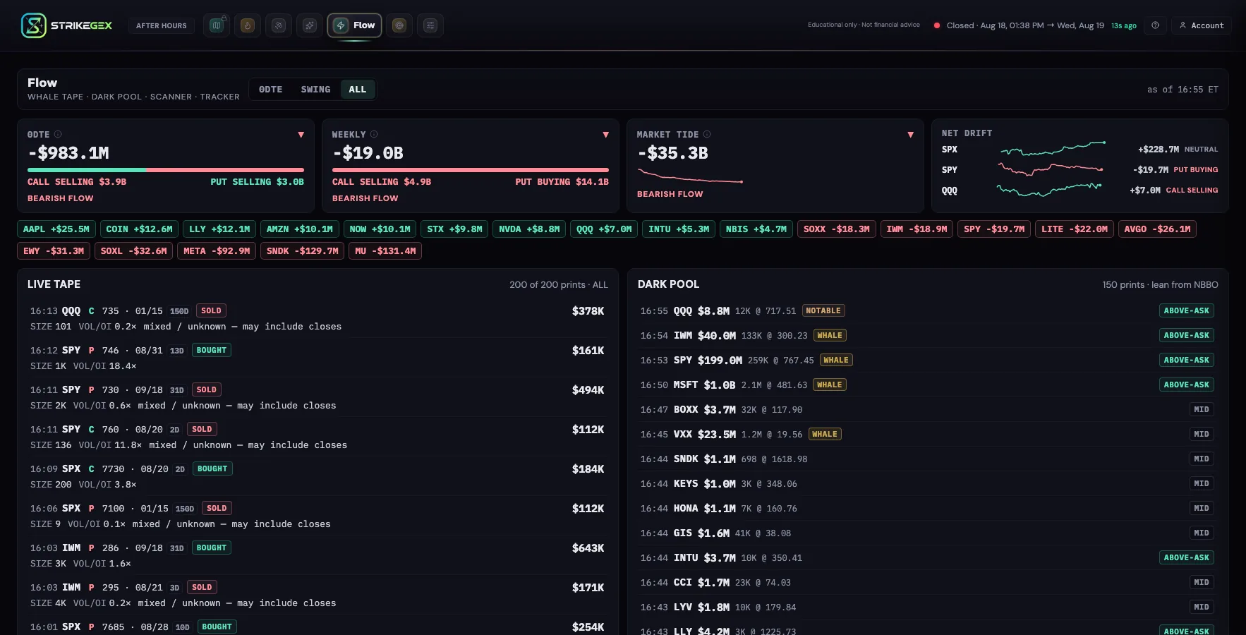Viewport: 1246px width, 635px height.
Task: Click the SOLD tag on SPY P 730 print
Action: [207, 389]
